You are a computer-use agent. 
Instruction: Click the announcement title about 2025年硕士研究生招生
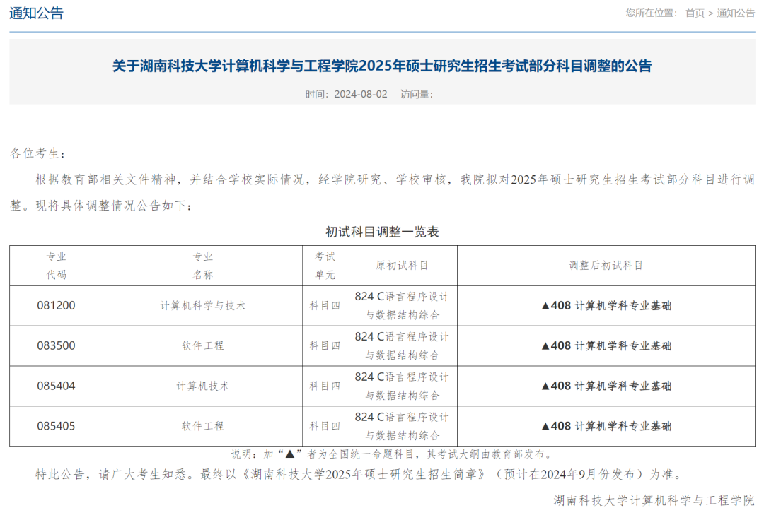(x=382, y=66)
